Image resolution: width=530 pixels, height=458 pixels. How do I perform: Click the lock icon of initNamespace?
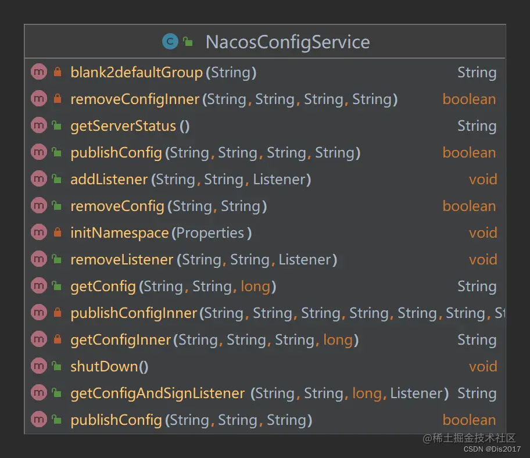pos(58,232)
